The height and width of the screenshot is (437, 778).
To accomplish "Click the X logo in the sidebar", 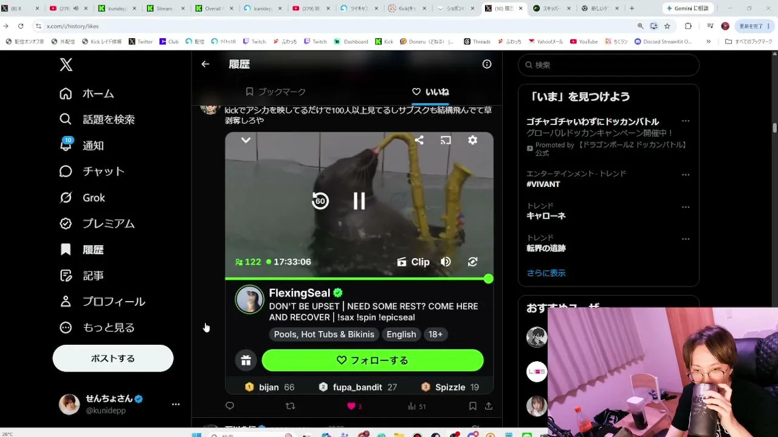I will click(66, 65).
